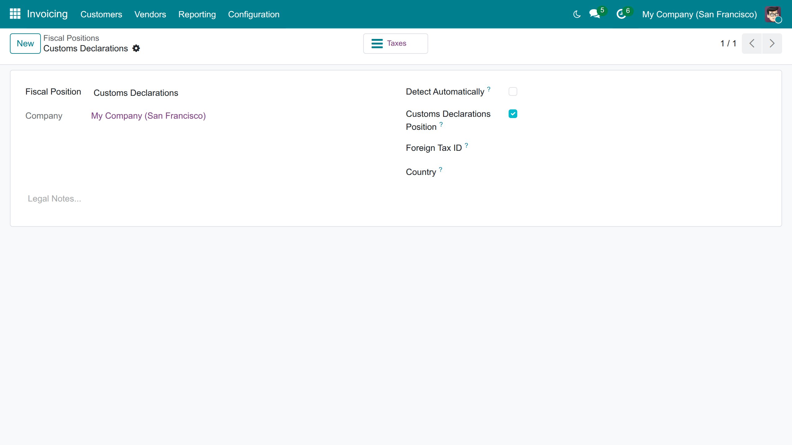
Task: Open the gear actions menu
Action: tap(136, 48)
